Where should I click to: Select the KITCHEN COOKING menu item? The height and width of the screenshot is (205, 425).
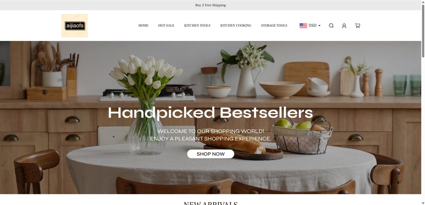(236, 26)
